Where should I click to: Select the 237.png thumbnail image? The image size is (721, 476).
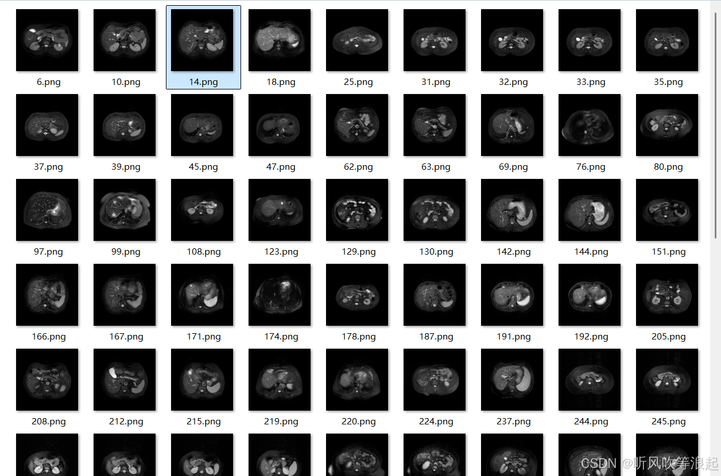[512, 380]
